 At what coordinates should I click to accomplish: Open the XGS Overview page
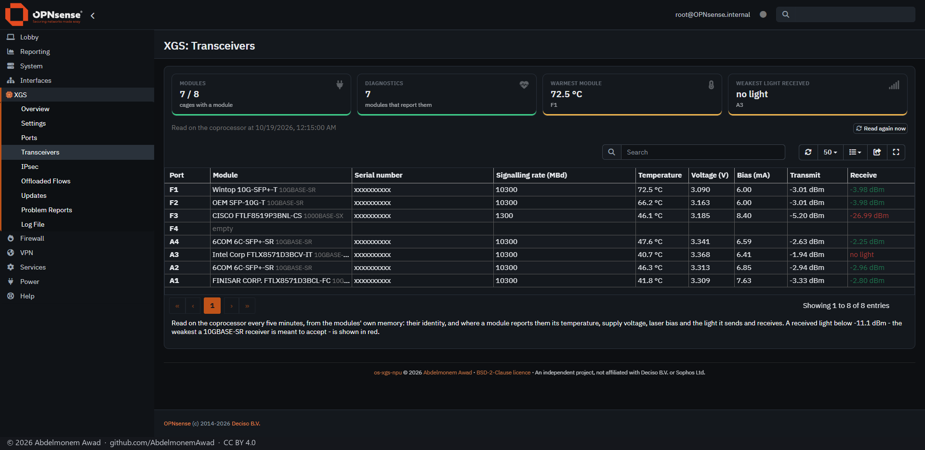point(78,109)
